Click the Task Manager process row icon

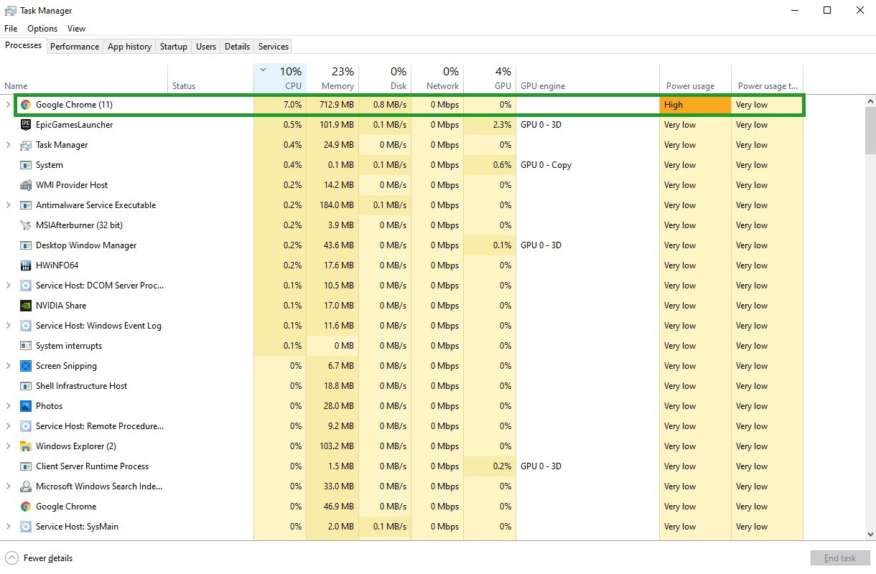26,145
